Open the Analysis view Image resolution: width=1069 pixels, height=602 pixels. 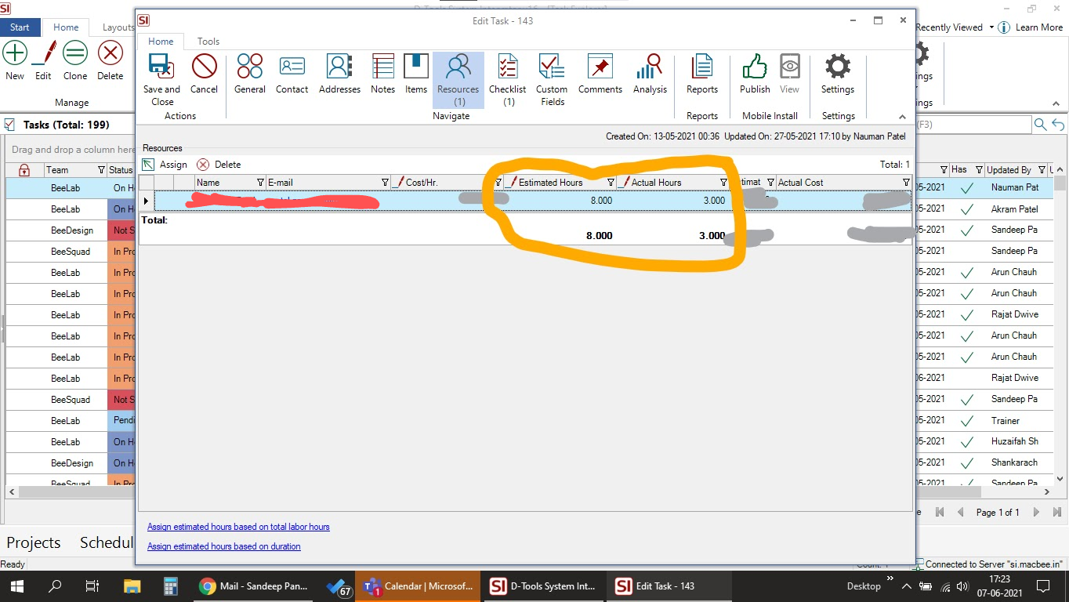point(650,75)
